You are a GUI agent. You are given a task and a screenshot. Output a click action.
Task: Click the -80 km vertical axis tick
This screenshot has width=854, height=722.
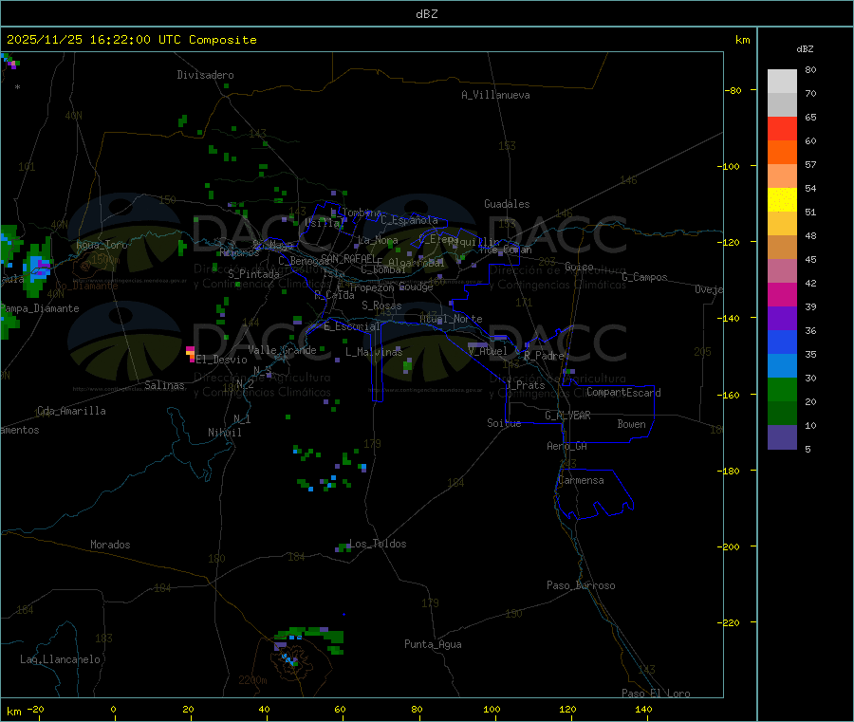coord(733,90)
